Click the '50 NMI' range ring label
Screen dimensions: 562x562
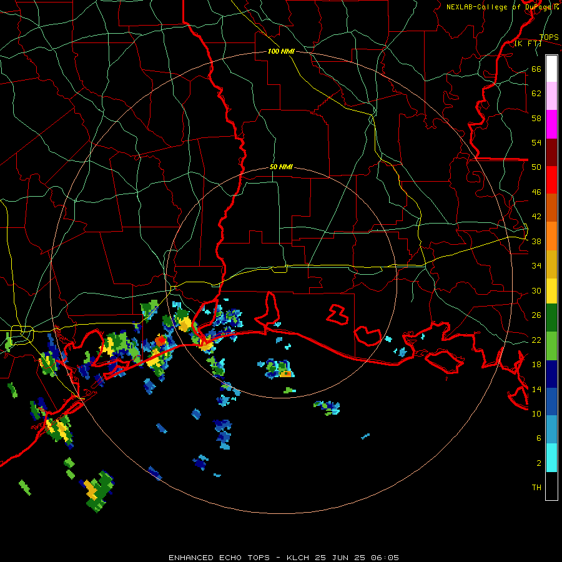click(281, 167)
